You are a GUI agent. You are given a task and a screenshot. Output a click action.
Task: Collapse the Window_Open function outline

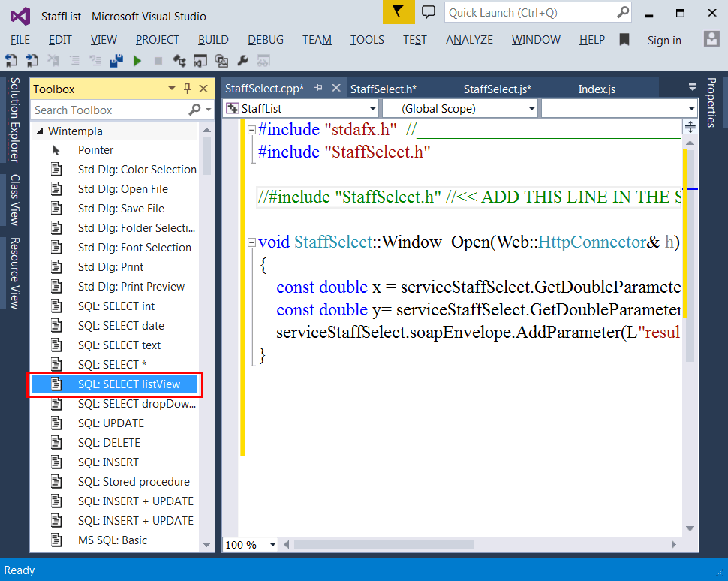251,242
